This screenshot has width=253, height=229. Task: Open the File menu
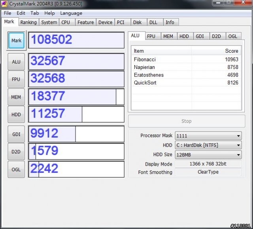click(x=8, y=13)
